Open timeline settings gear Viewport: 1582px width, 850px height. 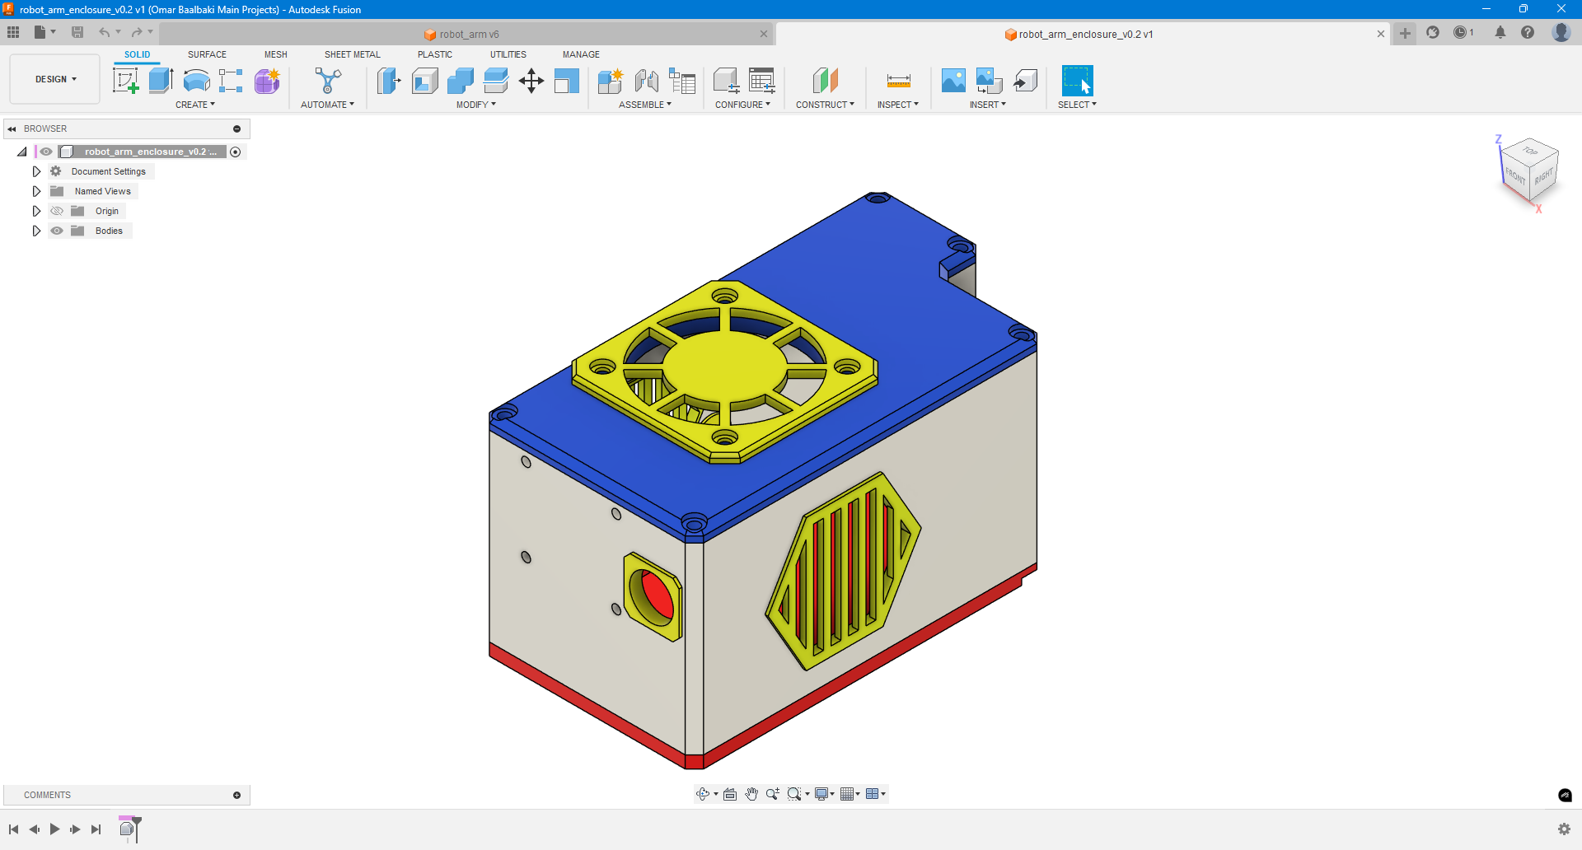(x=1564, y=829)
